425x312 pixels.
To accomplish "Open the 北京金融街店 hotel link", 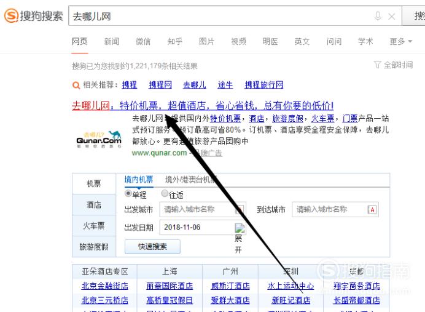I will [104, 286].
